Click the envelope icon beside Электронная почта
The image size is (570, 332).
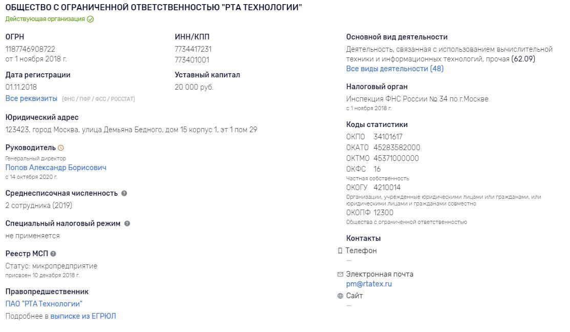[340, 274]
